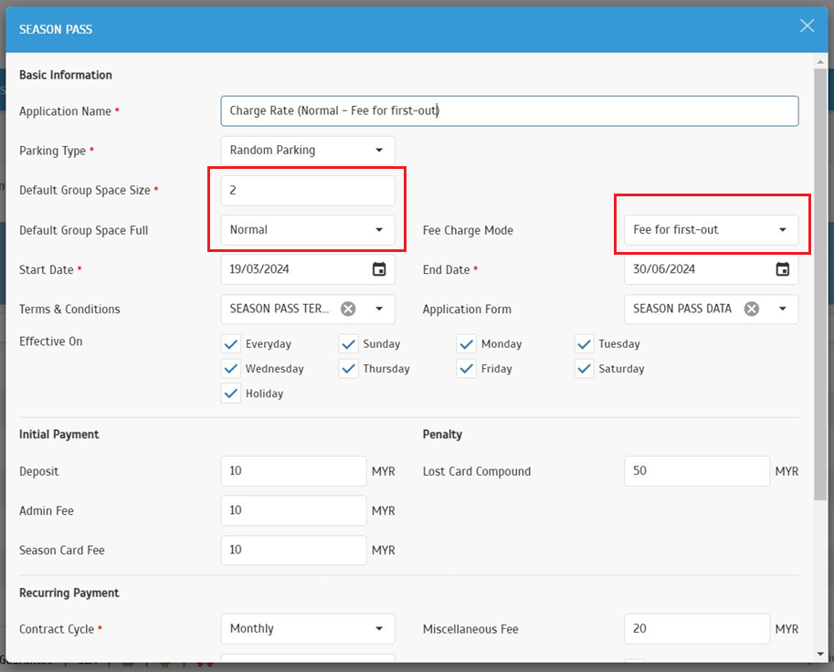The height and width of the screenshot is (672, 834).
Task: Toggle the Holiday checkbox
Action: pos(230,394)
